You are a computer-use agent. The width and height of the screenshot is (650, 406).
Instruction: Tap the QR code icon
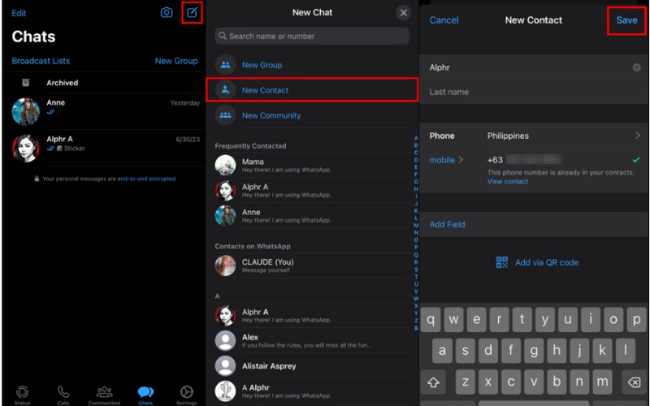click(502, 262)
